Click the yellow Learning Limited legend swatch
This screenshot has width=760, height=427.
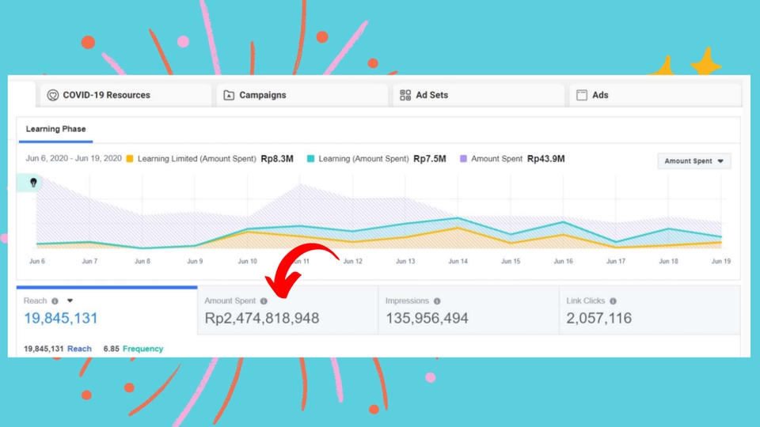pos(129,159)
